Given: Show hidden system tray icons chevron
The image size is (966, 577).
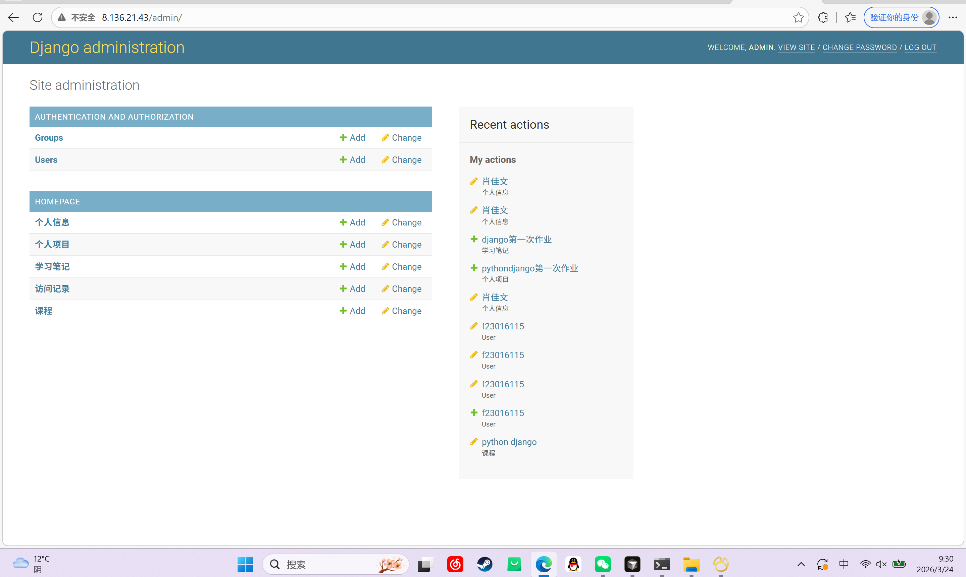Looking at the screenshot, I should pyautogui.click(x=801, y=564).
